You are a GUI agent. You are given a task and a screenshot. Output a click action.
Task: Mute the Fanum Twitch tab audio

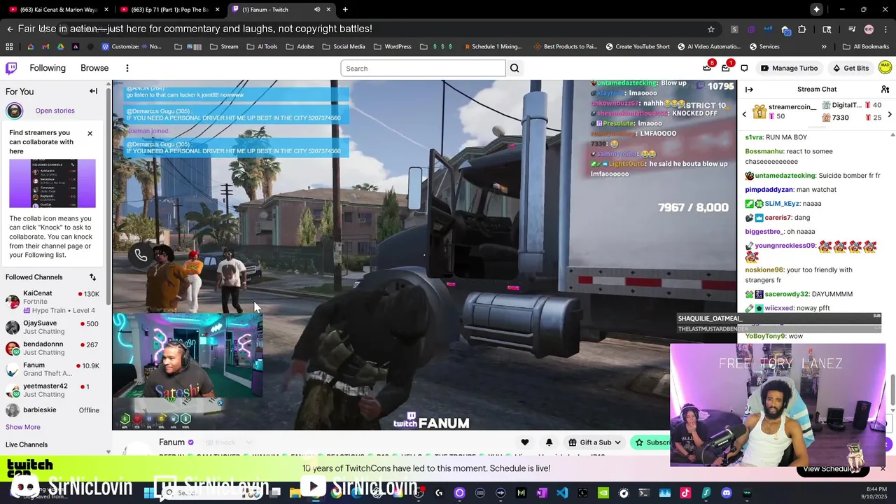(317, 10)
